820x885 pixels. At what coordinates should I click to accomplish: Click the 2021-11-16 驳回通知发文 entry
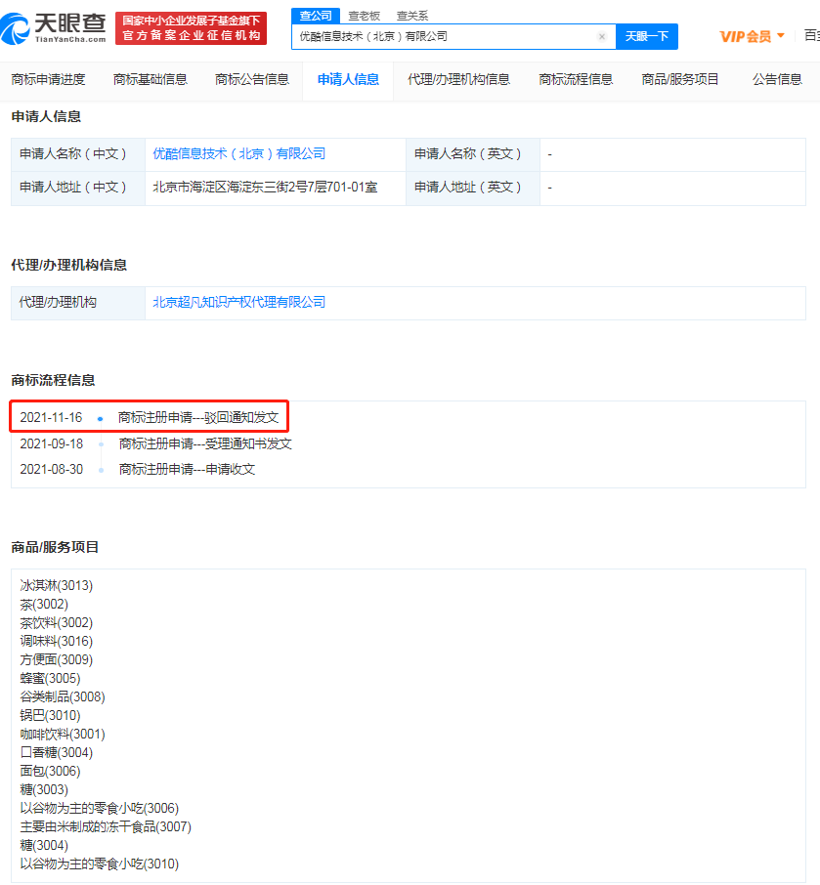(x=150, y=418)
